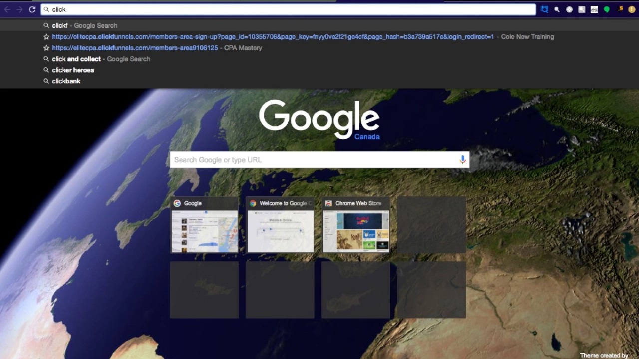Screen dimensions: 639x359
Task: Click the star icon beside 'Cole New Training' URL
Action: (x=46, y=37)
